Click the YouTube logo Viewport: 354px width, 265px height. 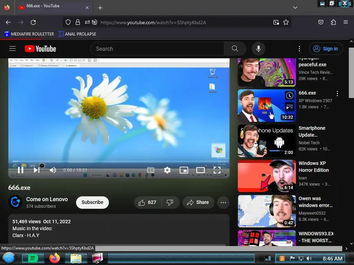[x=40, y=49]
